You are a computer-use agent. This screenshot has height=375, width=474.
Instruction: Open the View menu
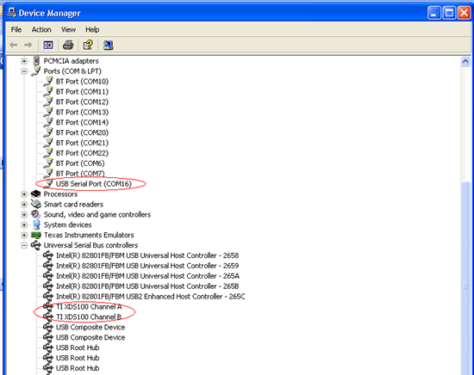pyautogui.click(x=68, y=29)
